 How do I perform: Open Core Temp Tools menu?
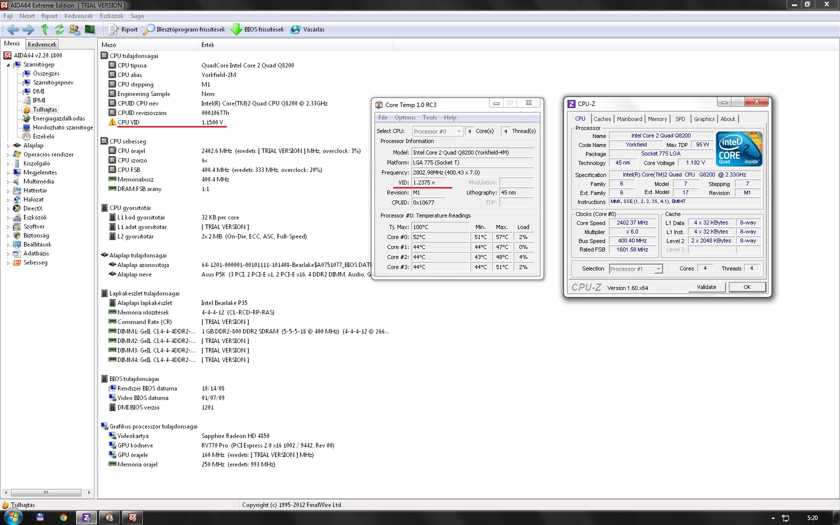[429, 117]
